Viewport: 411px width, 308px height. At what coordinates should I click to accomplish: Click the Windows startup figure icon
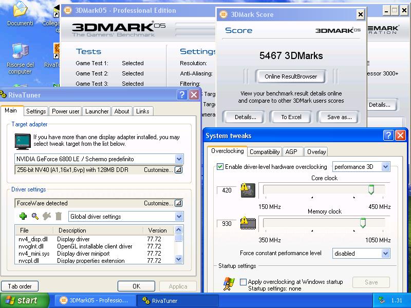pyautogui.click(x=229, y=284)
